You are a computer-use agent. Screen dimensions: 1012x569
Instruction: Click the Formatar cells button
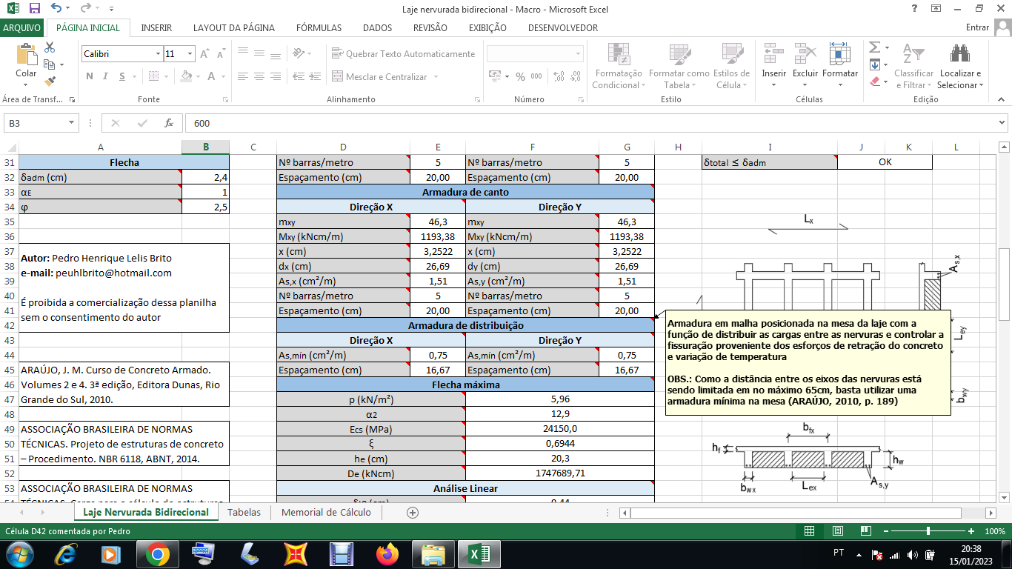click(840, 65)
